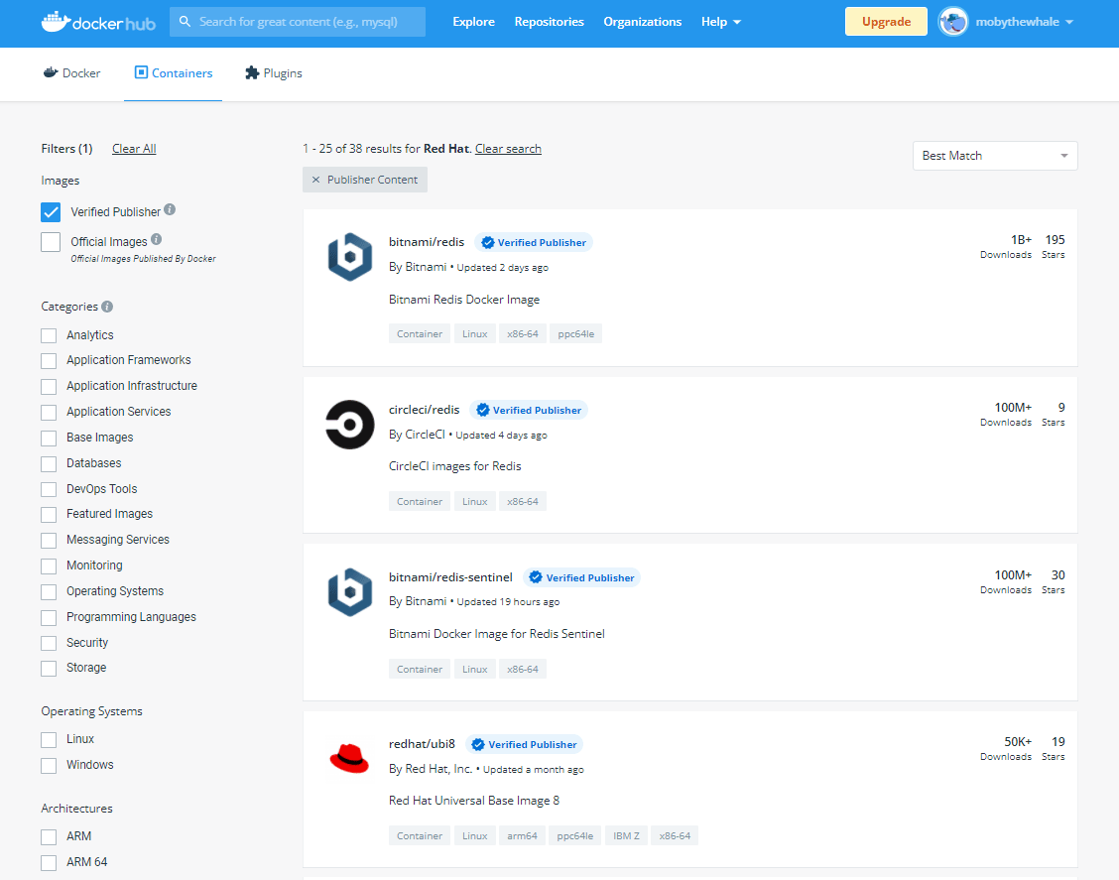Remove the Publisher Content filter chip

point(316,180)
